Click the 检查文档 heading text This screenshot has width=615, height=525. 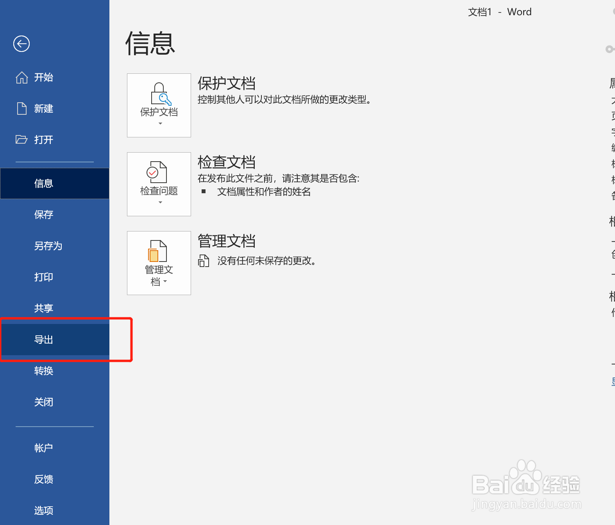coord(227,162)
